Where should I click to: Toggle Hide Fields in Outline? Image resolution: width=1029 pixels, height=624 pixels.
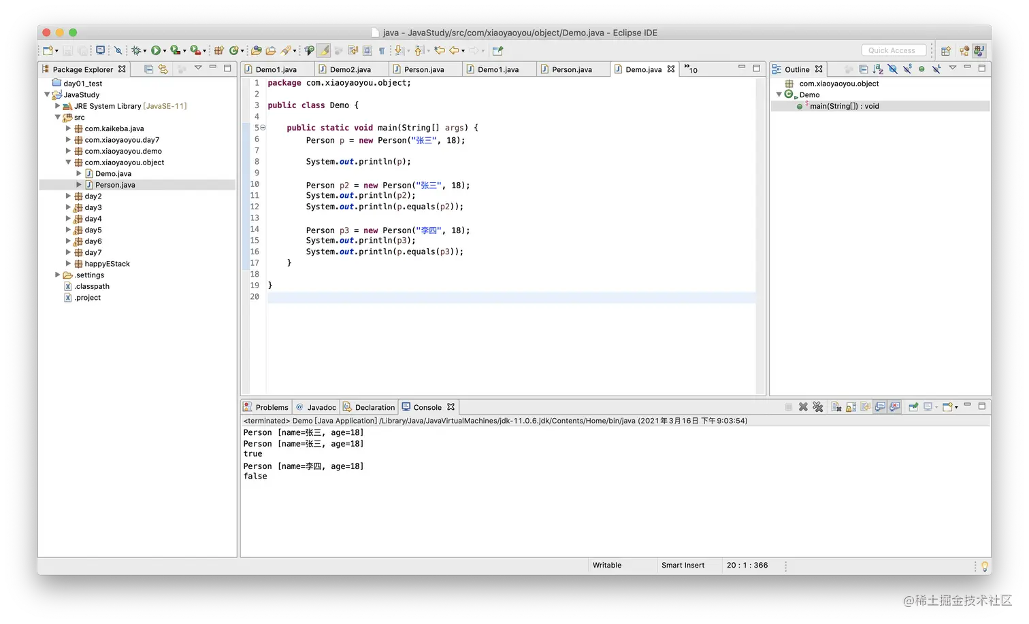click(x=893, y=69)
